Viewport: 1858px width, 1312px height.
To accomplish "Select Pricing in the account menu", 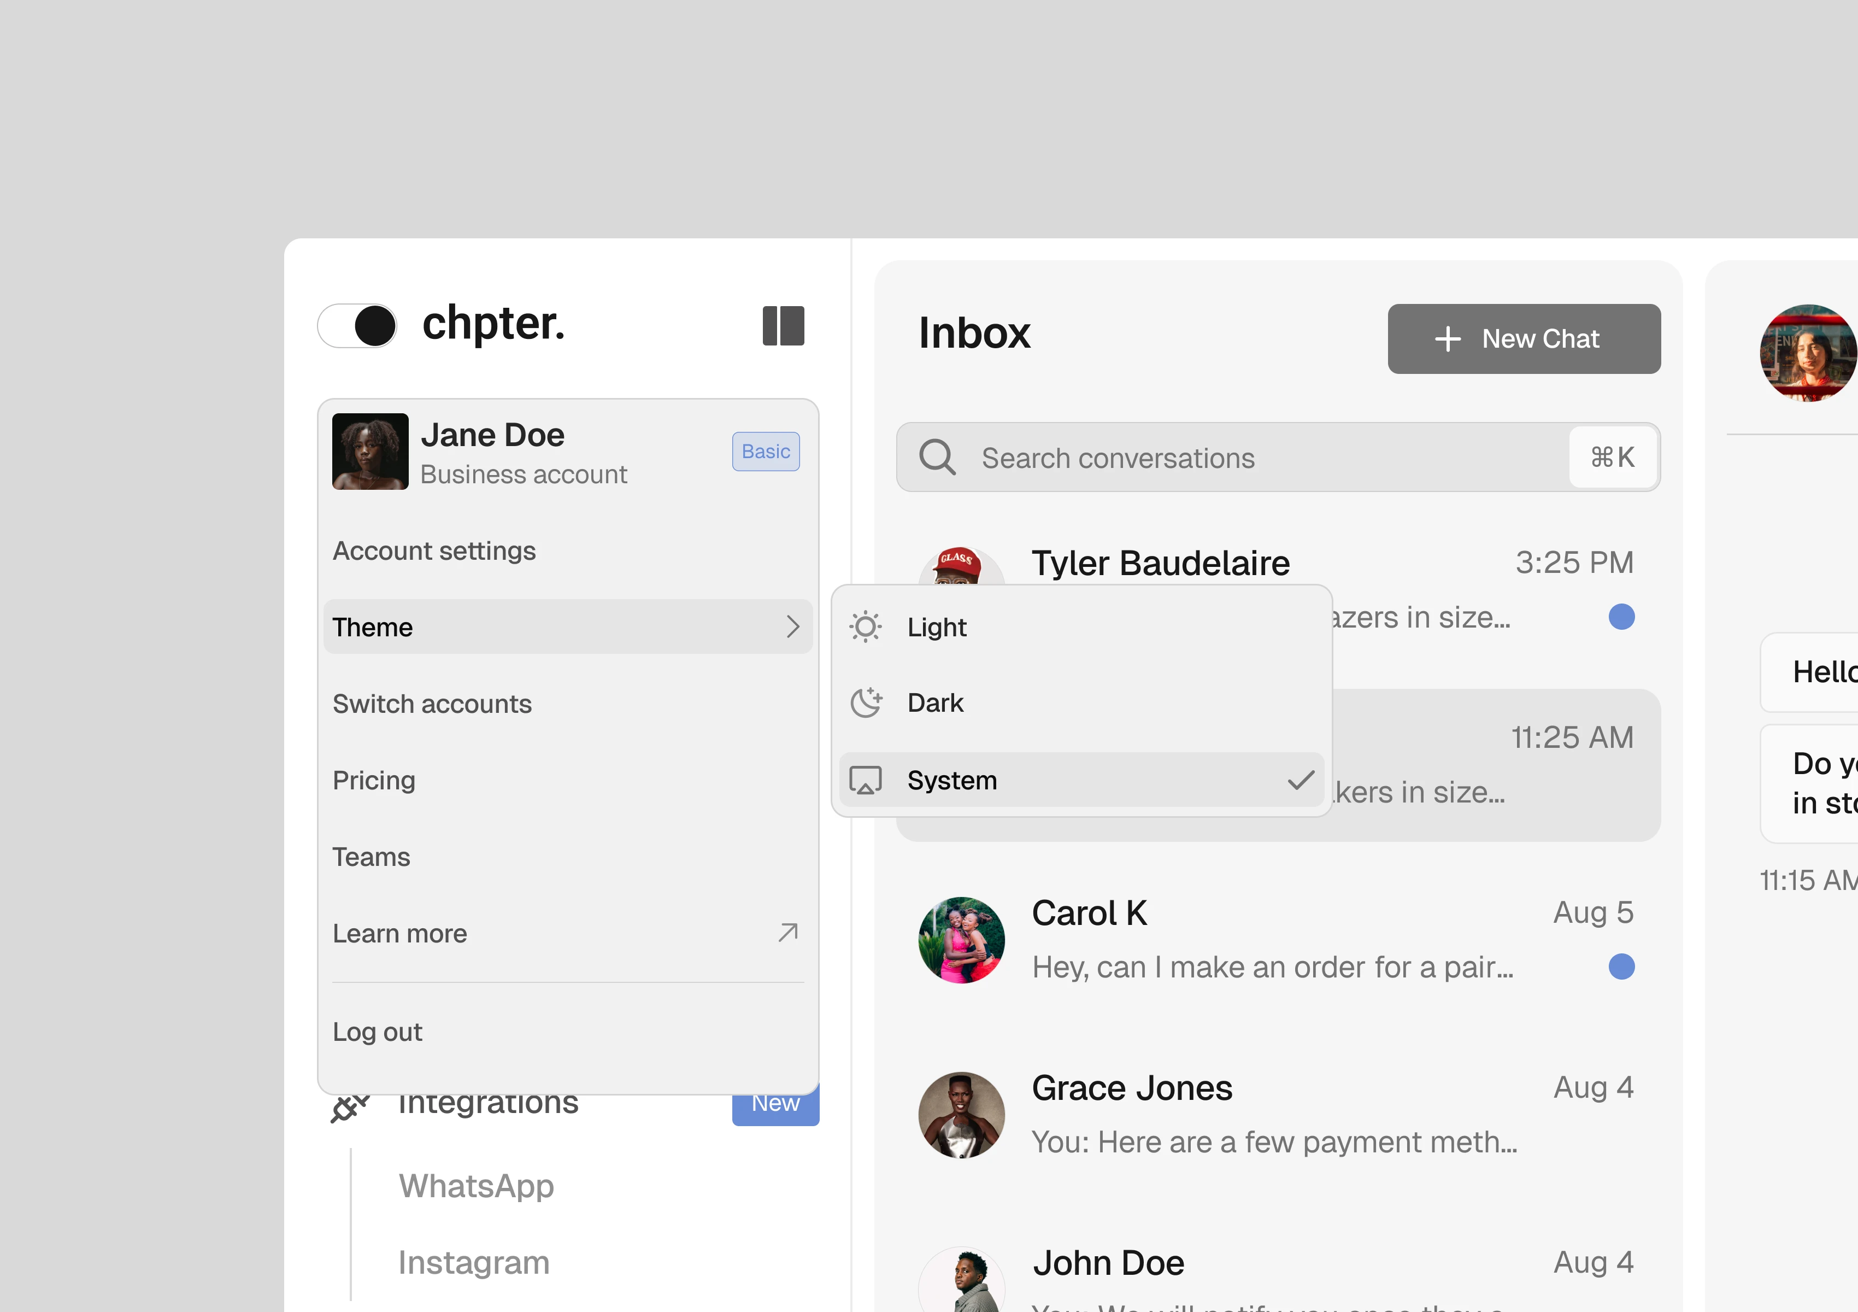I will coord(374,780).
